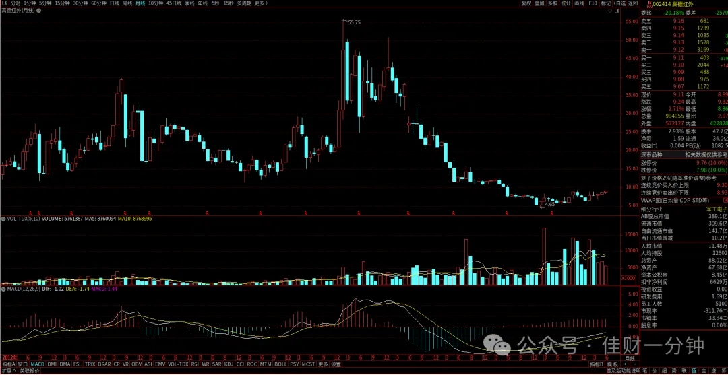This screenshot has width=728, height=375.
Task: Click the 军工电子 industry link
Action: point(717,209)
